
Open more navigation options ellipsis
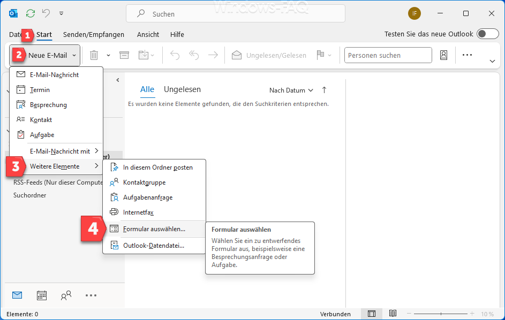point(91,295)
